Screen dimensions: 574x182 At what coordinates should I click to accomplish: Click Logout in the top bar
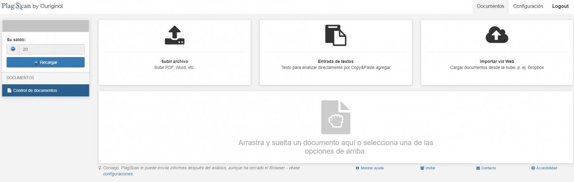560,6
